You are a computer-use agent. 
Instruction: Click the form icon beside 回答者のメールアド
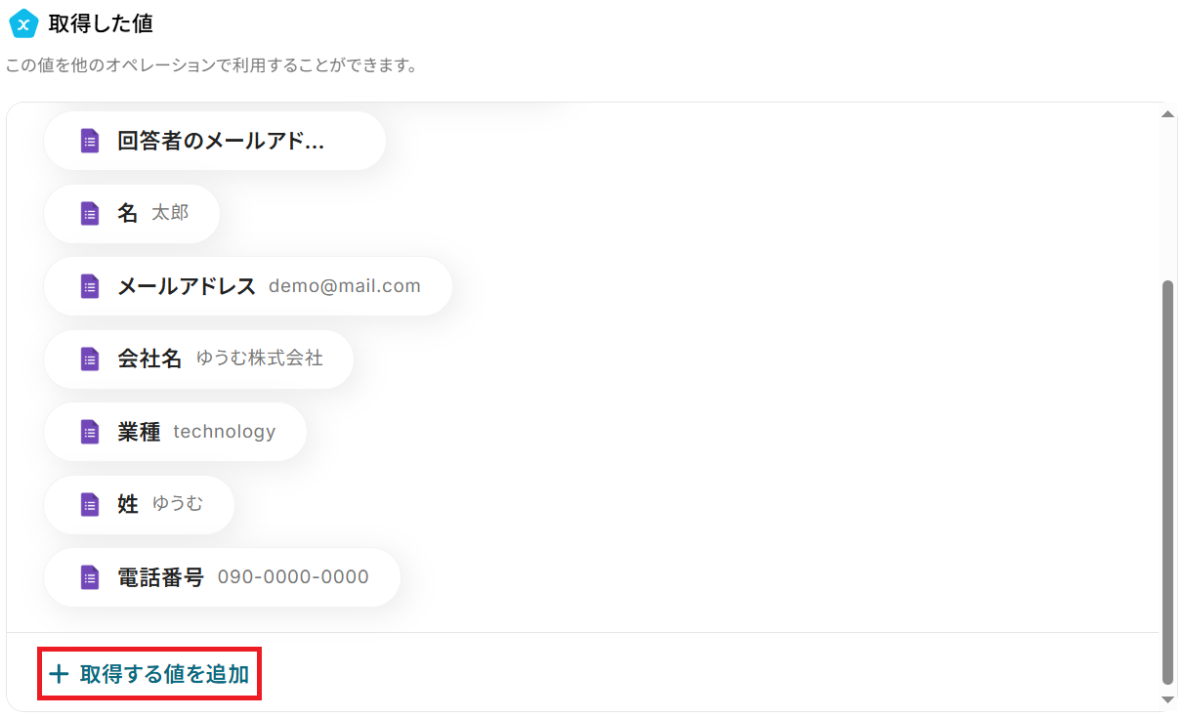tap(90, 141)
